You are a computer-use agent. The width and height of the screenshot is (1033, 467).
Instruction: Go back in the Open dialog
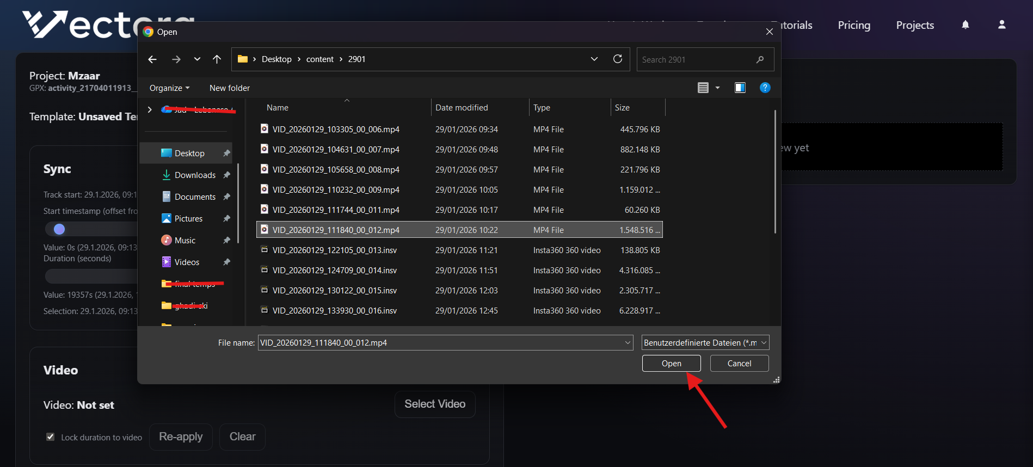pyautogui.click(x=152, y=59)
